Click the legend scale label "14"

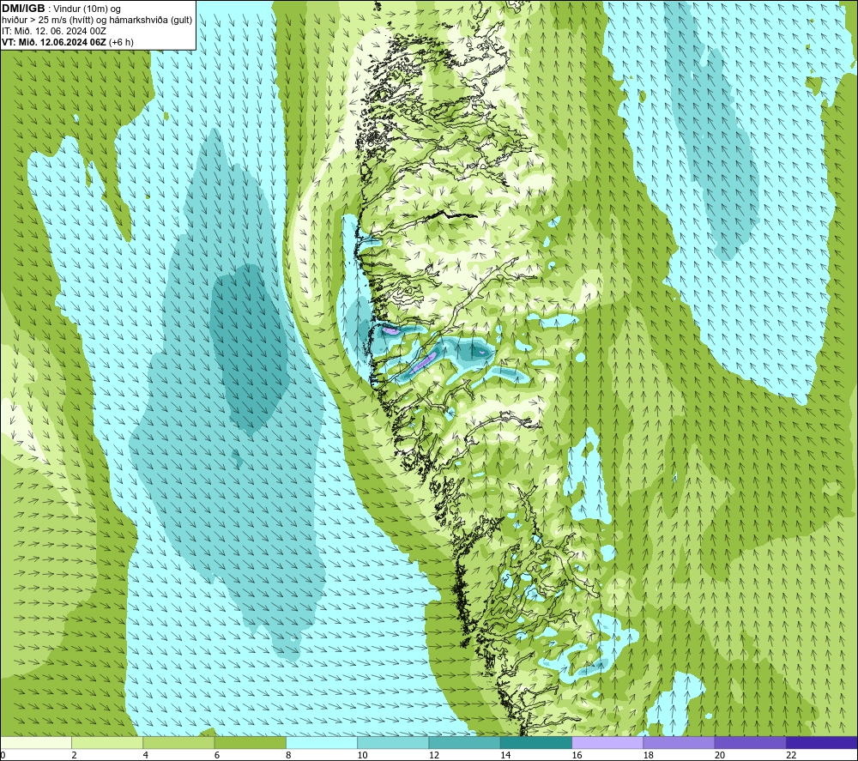click(x=505, y=756)
